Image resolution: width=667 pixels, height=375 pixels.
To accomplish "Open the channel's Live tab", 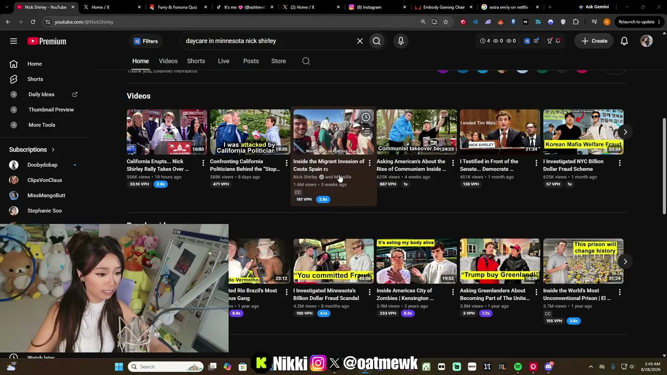I will coord(224,61).
